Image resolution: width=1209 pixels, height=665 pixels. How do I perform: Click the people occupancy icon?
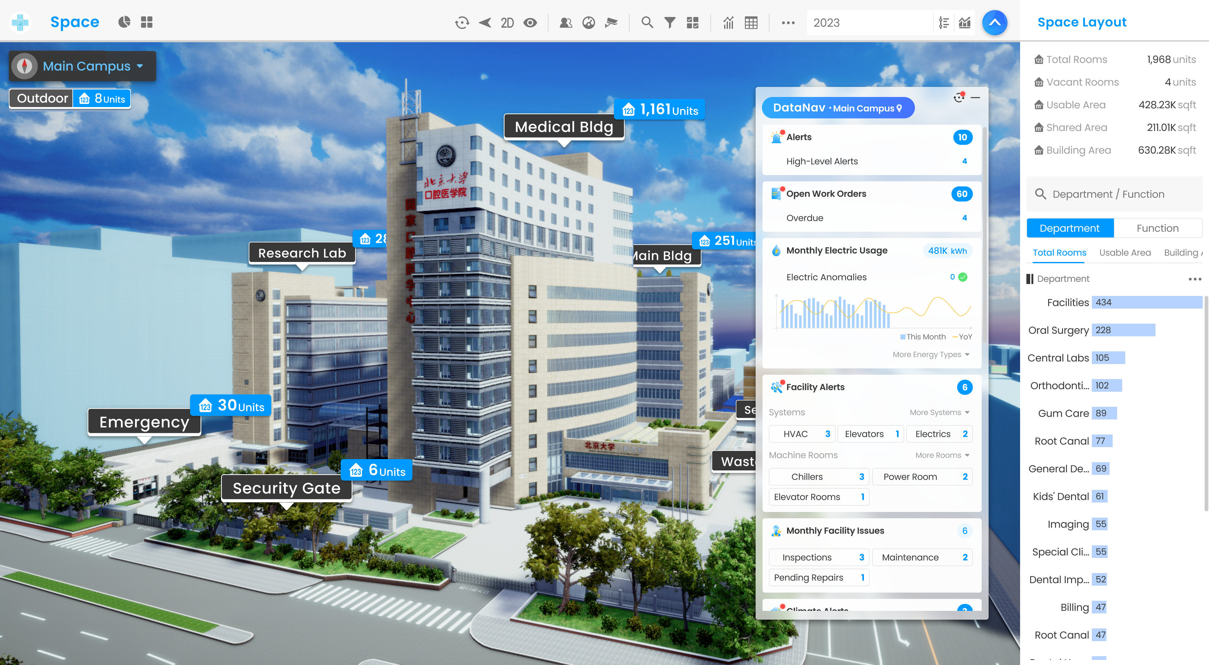click(565, 23)
